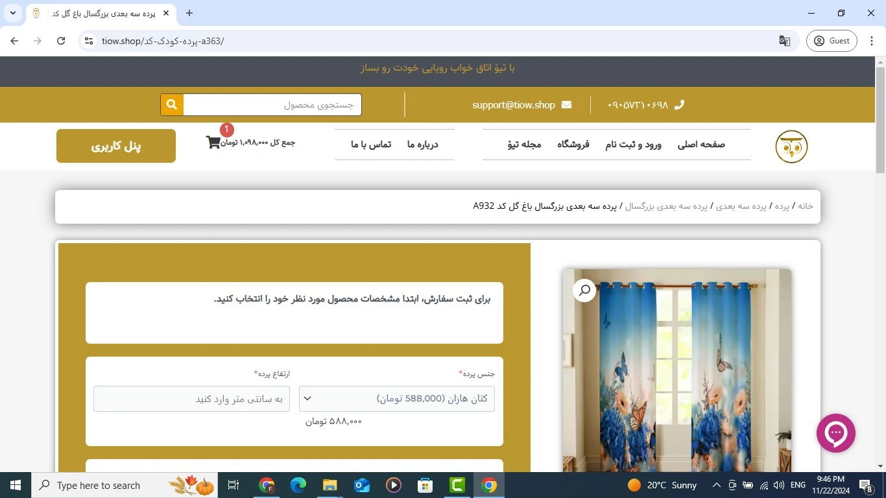Click the envelope icon beside support email
The width and height of the screenshot is (886, 498).
(566, 105)
